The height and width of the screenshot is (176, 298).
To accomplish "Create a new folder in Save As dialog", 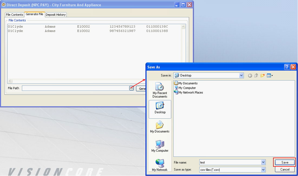I will coord(263,76).
